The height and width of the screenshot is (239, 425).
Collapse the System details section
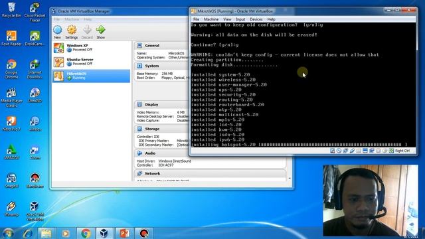(139, 66)
